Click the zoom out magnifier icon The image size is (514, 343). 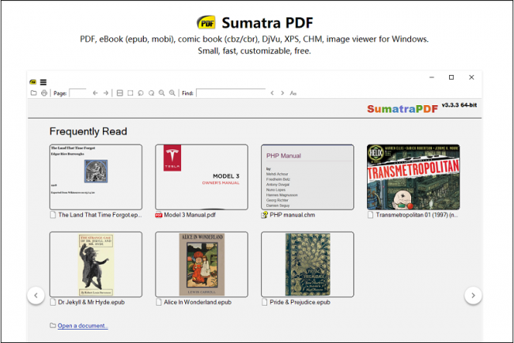click(161, 93)
